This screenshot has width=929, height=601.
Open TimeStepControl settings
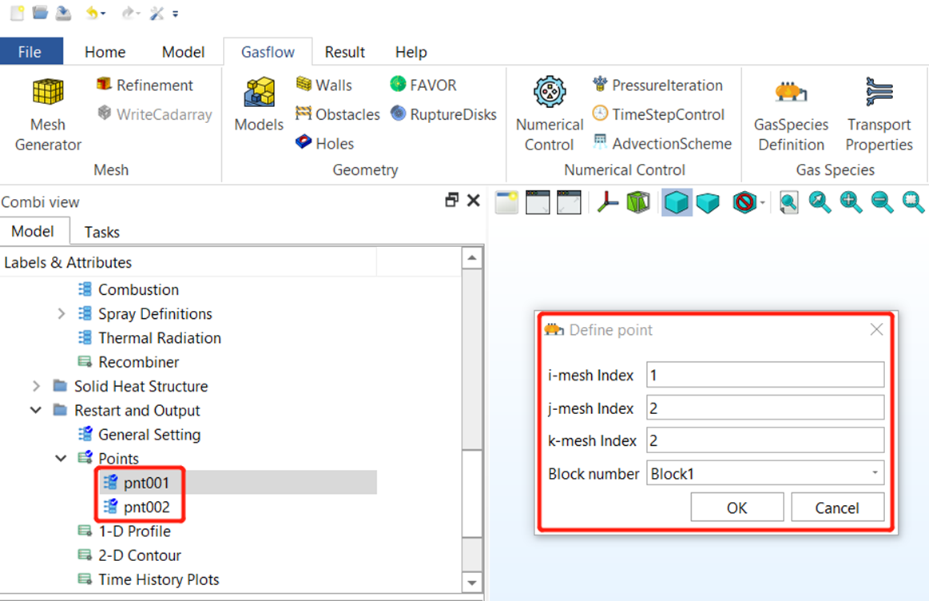[658, 114]
